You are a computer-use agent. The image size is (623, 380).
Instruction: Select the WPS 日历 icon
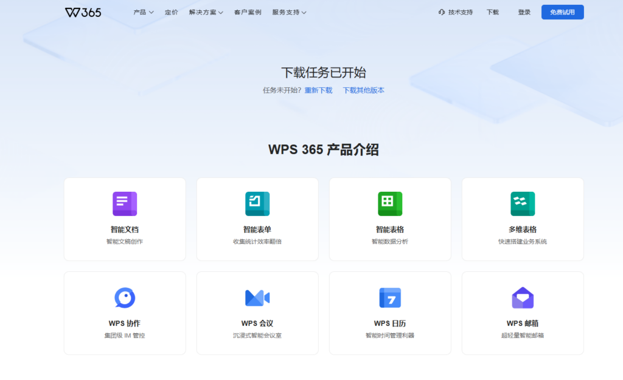(x=389, y=297)
